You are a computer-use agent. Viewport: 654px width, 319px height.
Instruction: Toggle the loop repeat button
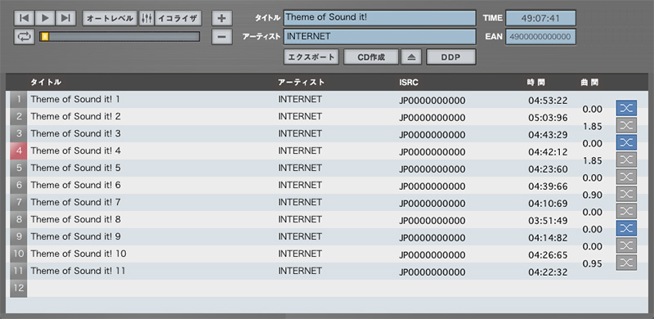tap(25, 37)
